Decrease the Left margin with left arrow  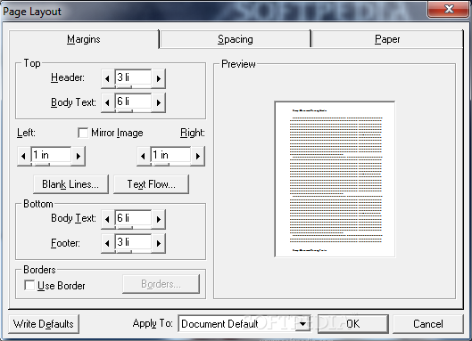pyautogui.click(x=24, y=156)
